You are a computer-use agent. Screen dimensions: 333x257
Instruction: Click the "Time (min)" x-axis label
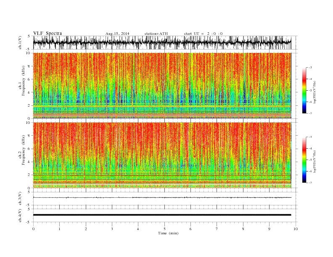click(x=168, y=233)
